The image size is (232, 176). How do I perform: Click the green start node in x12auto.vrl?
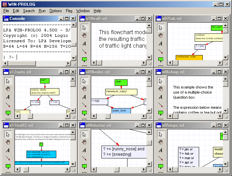[x=45, y=81]
